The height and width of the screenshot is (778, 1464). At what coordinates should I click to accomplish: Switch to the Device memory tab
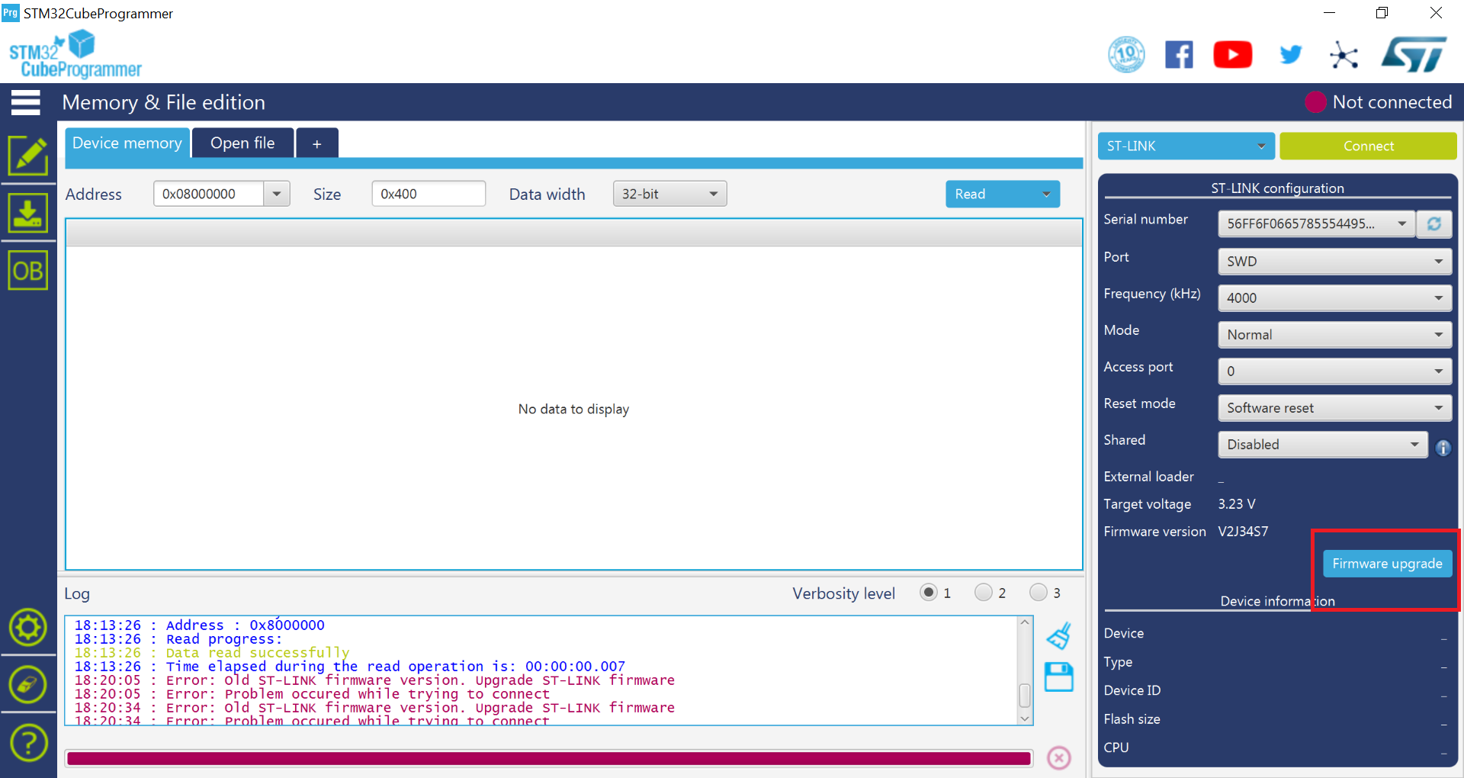coord(127,143)
